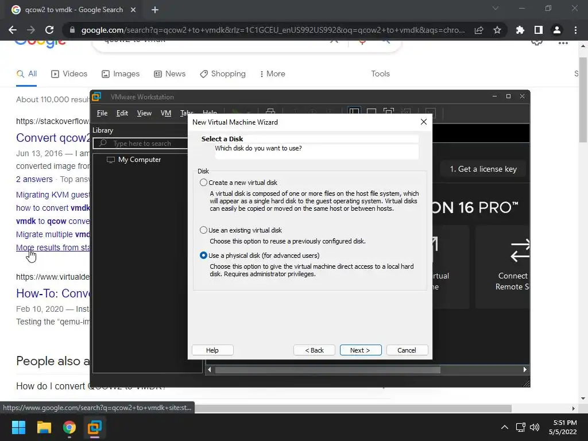The height and width of the screenshot is (441, 588).
Task: Click VMware show library view toolbar icon
Action: [354, 111]
